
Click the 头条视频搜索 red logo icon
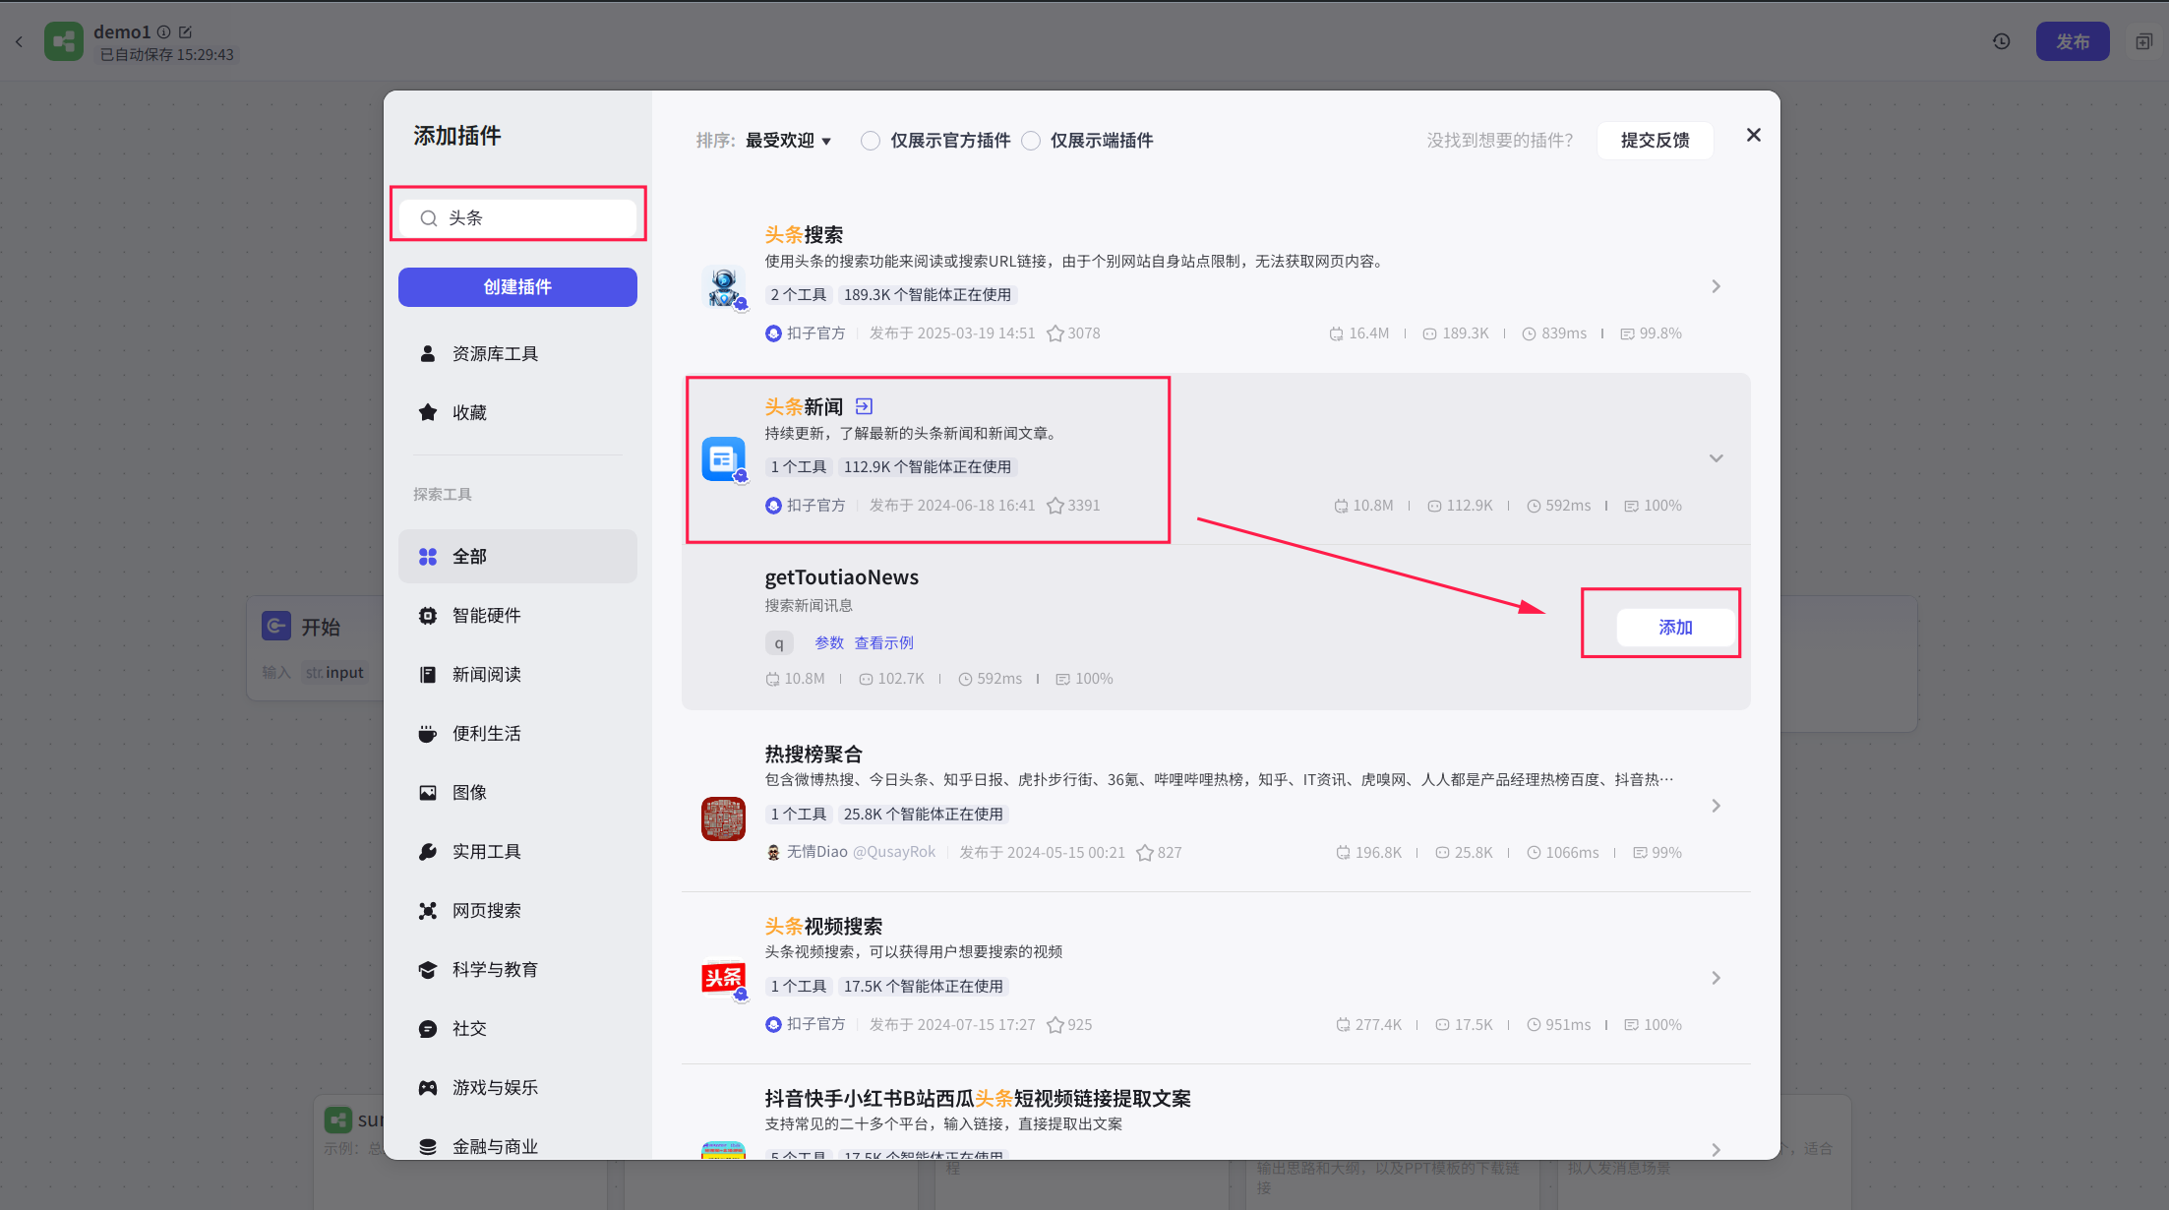click(724, 978)
